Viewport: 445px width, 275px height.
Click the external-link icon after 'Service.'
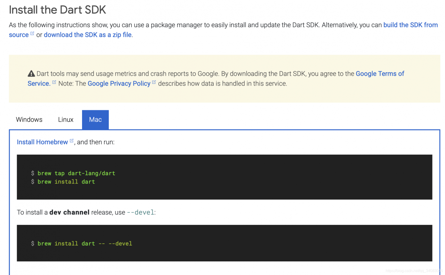click(x=54, y=82)
